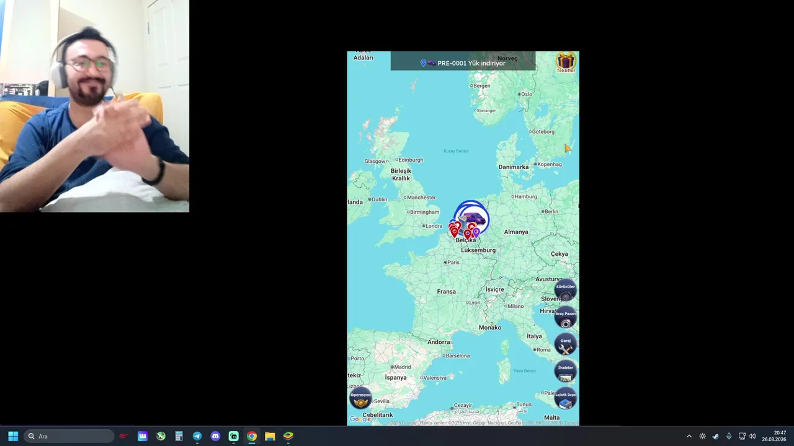Click the Madrid city label
794x446 pixels.
tap(403, 367)
